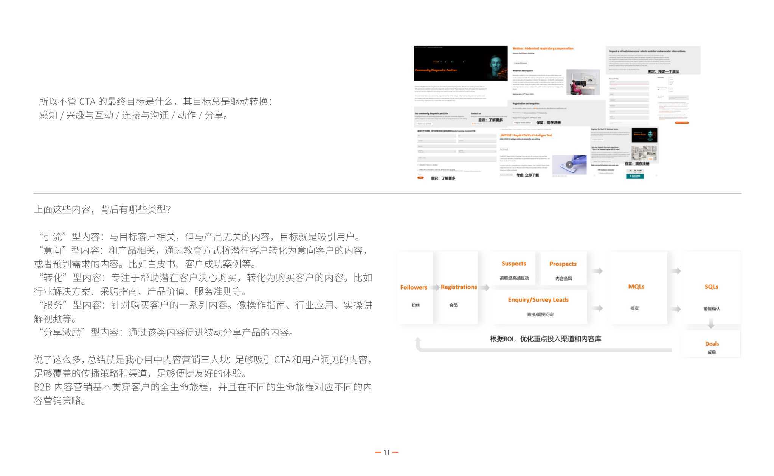Click the page number 11 at the bottom
This screenshot has height=476, width=774.
coord(386,453)
